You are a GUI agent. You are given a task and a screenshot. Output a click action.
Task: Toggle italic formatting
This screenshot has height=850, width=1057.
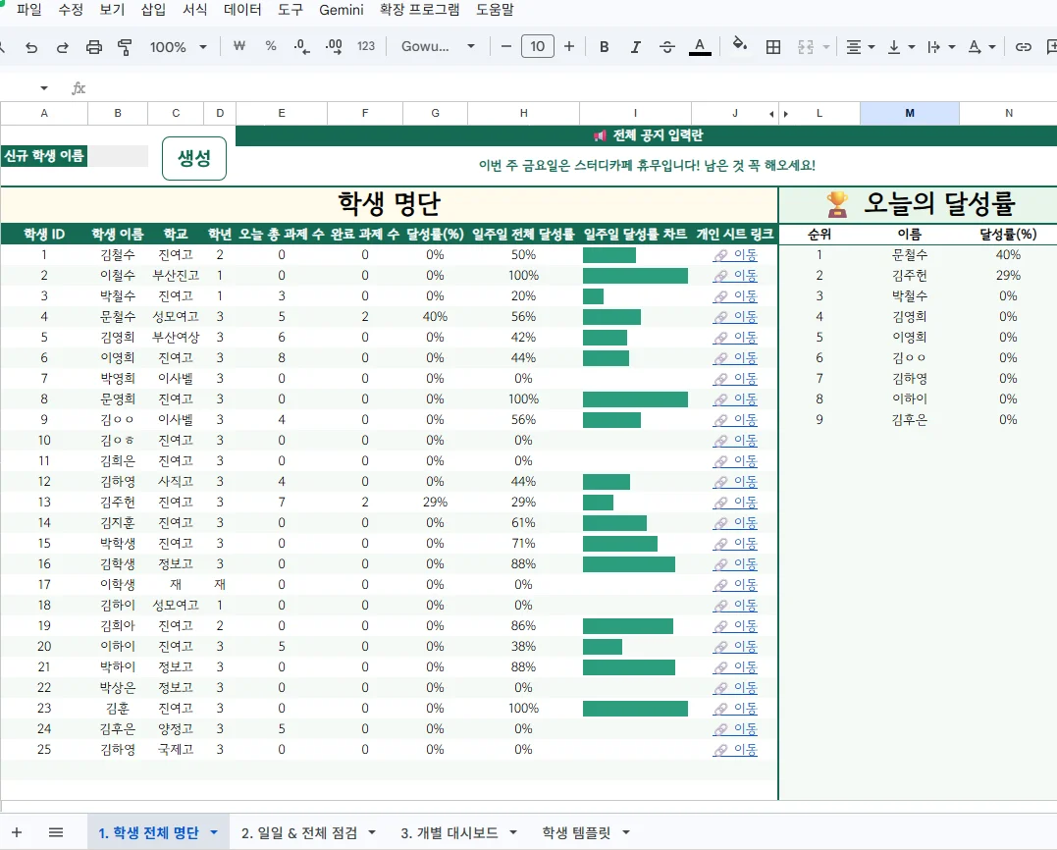pos(635,46)
